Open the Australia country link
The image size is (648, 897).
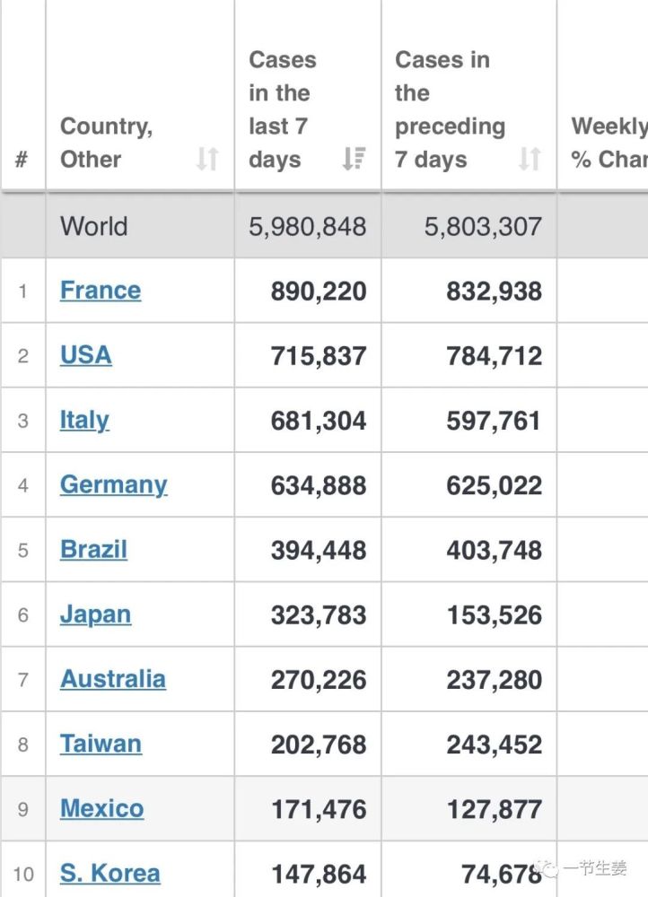[x=113, y=679]
